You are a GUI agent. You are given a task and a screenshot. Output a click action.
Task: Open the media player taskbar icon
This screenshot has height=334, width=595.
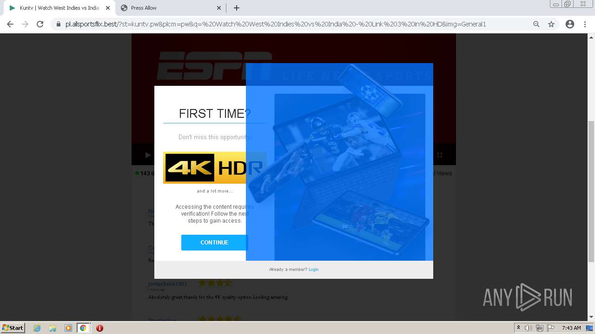(x=68, y=328)
